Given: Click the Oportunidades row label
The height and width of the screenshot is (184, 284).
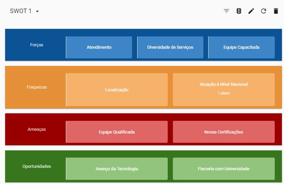Looking at the screenshot, I should (37, 167).
